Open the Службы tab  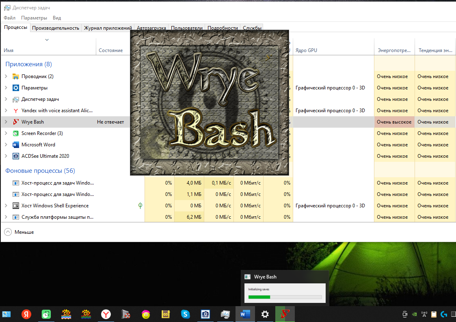tap(252, 28)
